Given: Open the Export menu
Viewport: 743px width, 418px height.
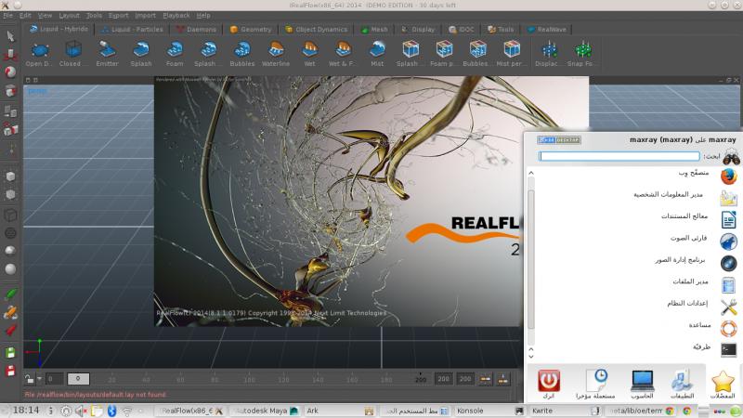Looking at the screenshot, I should (118, 16).
